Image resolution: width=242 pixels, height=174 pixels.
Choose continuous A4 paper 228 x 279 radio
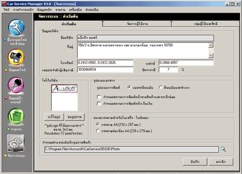(98, 131)
